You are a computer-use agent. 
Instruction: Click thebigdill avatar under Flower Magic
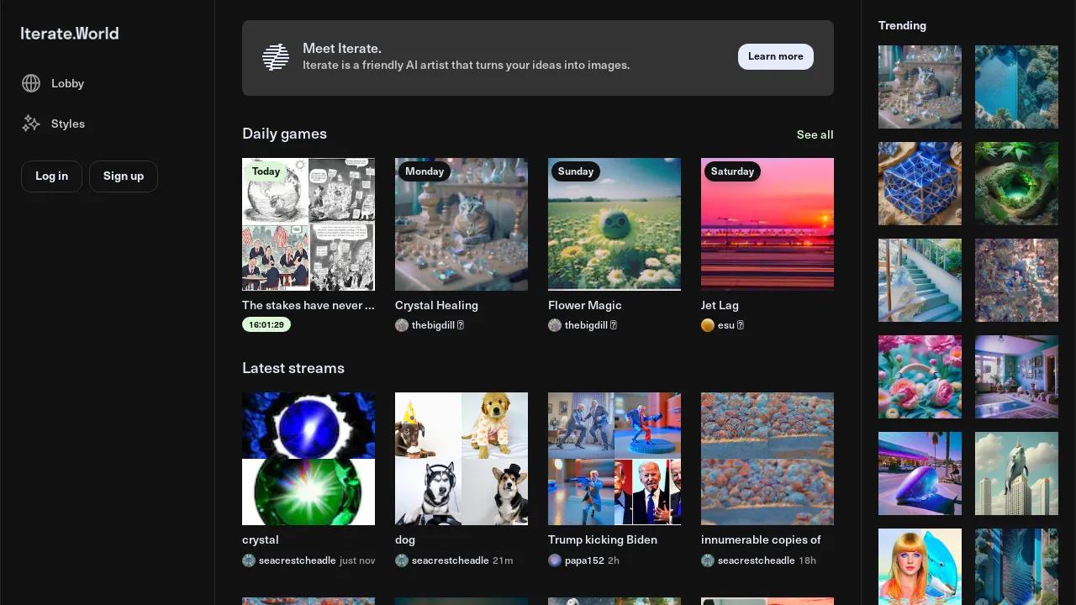[555, 325]
